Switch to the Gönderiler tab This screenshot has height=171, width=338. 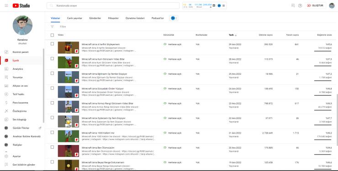(x=95, y=18)
